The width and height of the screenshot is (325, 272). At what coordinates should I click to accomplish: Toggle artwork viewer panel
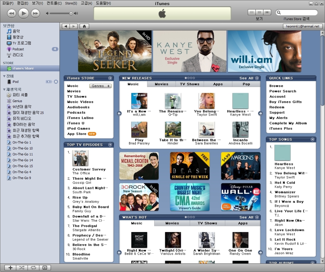[x=45, y=268]
